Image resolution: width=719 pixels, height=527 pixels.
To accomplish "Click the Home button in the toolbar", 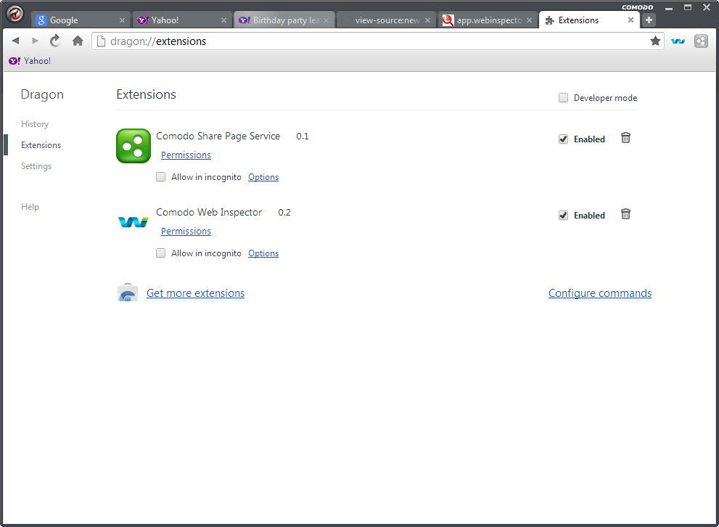I will click(78, 41).
